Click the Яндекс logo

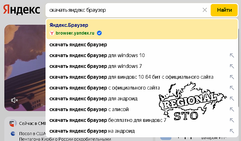22,10
